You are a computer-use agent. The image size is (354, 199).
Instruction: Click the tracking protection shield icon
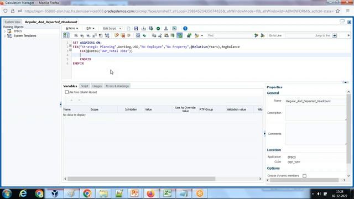coord(6,11)
